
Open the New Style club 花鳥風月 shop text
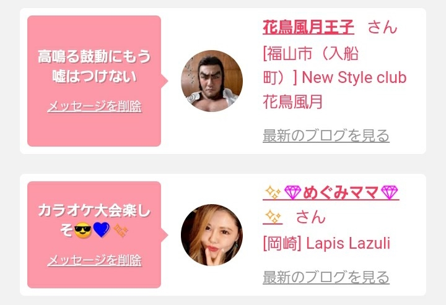click(334, 89)
